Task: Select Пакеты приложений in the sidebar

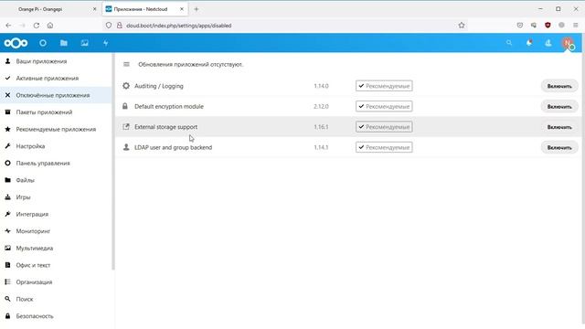Action: [x=56, y=111]
